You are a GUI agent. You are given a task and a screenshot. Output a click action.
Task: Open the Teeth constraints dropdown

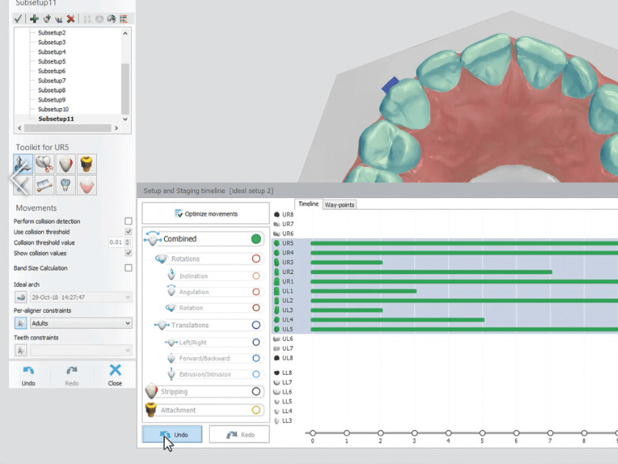pos(81,351)
